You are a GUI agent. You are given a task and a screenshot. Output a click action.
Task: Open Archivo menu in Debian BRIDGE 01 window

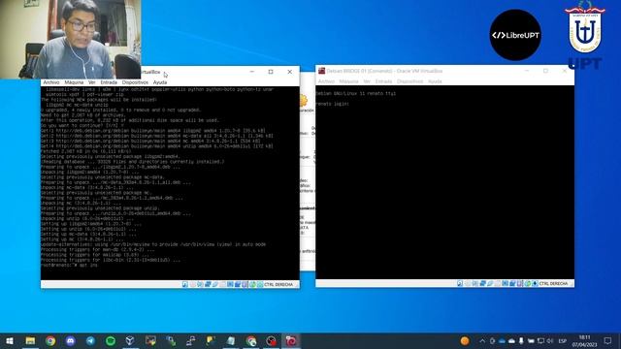click(x=326, y=81)
